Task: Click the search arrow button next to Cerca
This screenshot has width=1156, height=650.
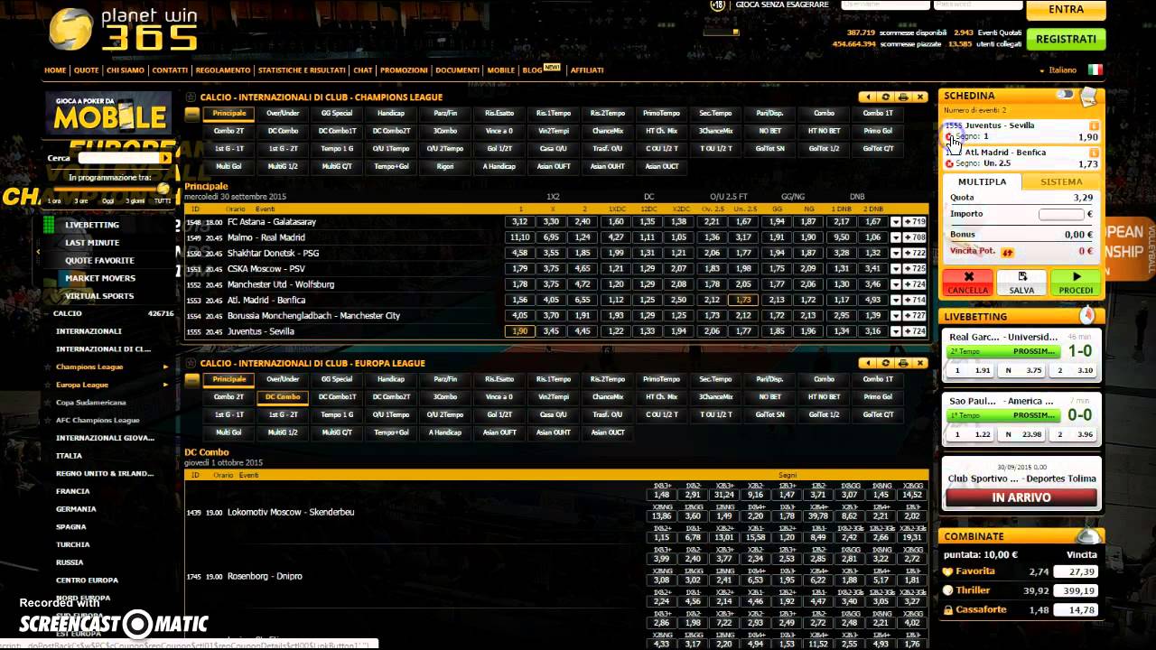Action: pyautogui.click(x=165, y=158)
